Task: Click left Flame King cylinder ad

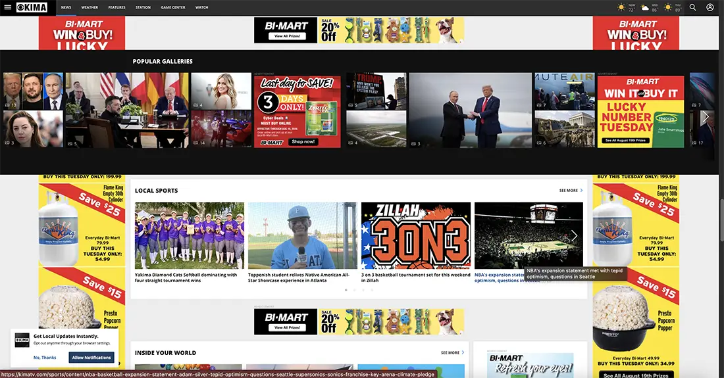Action: click(82, 224)
